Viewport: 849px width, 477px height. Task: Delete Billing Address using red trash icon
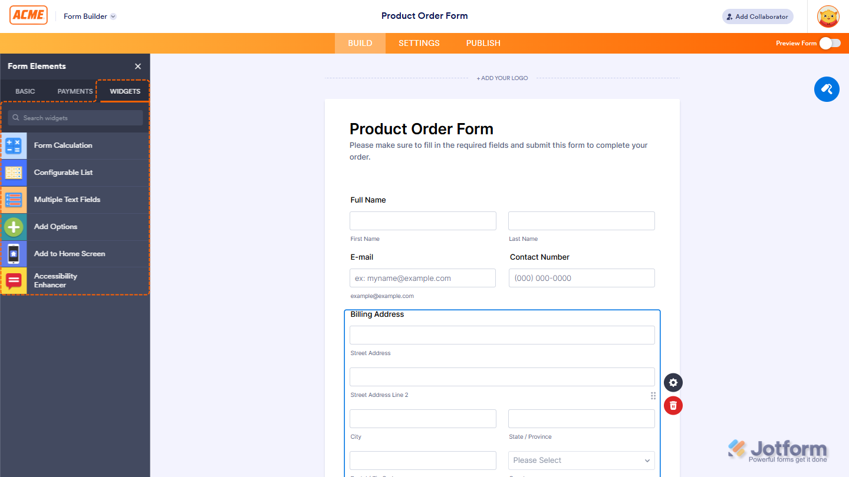tap(673, 405)
